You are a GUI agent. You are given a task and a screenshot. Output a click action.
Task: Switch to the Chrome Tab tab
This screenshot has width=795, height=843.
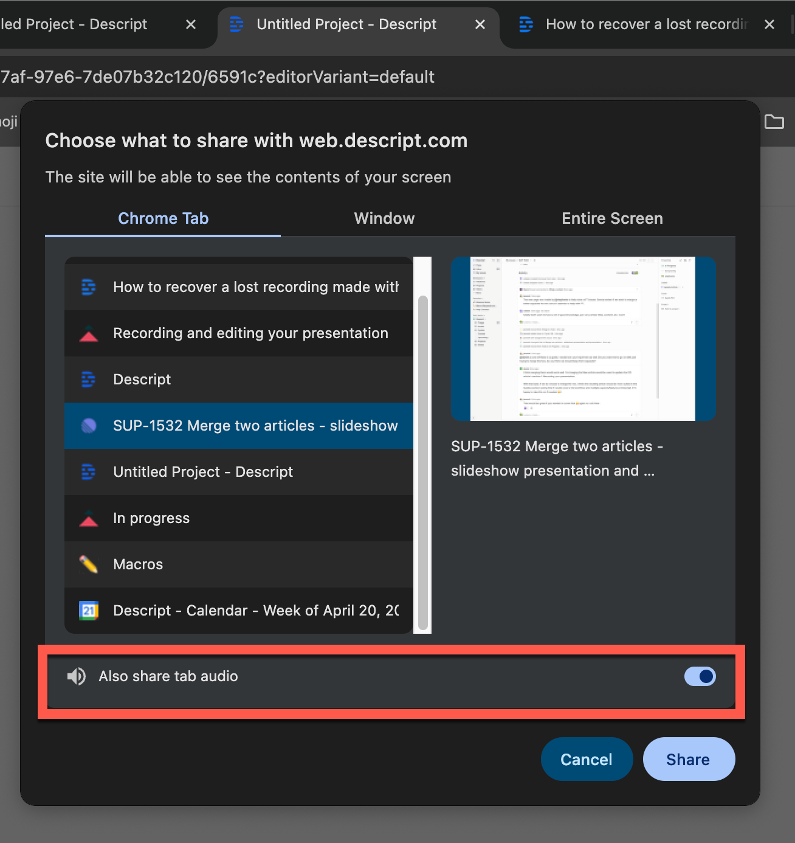coord(163,218)
